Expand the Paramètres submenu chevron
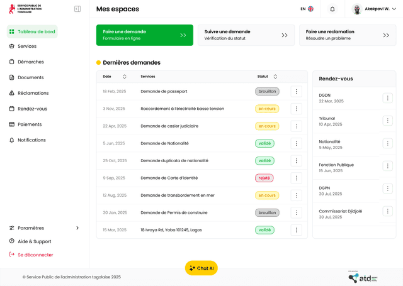 click(x=77, y=228)
